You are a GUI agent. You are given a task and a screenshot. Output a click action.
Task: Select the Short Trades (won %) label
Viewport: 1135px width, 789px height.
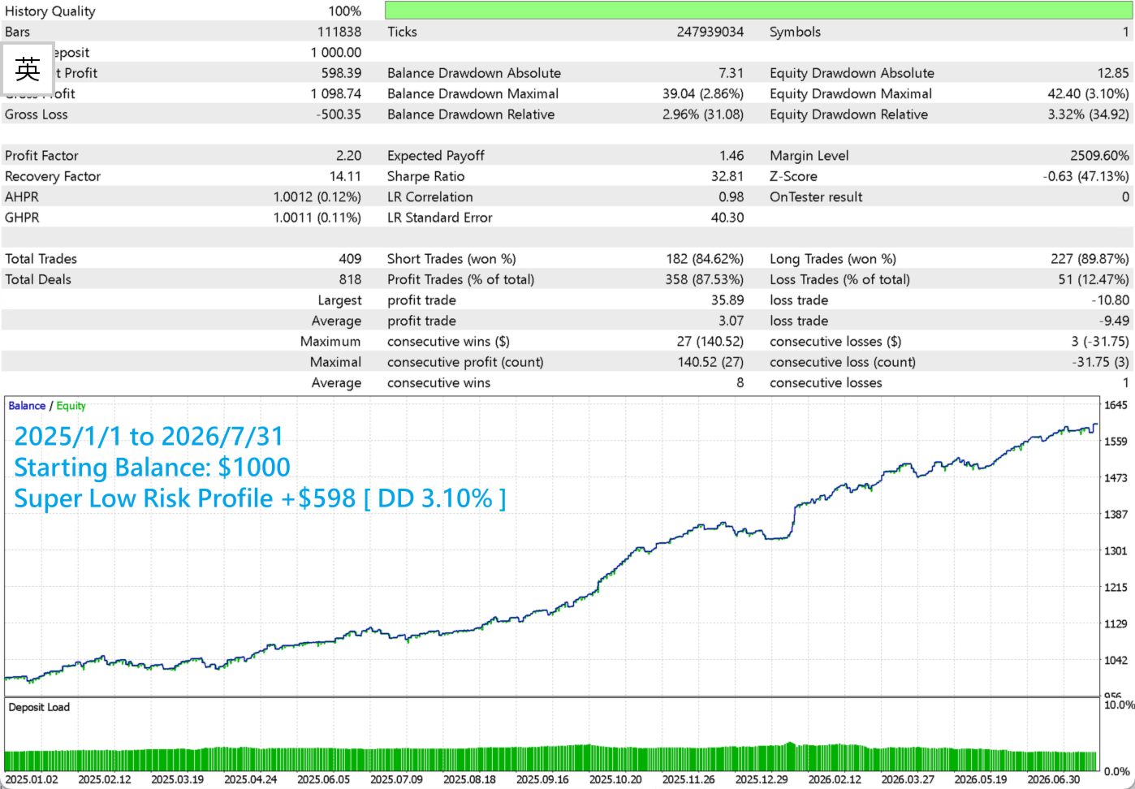(451, 259)
